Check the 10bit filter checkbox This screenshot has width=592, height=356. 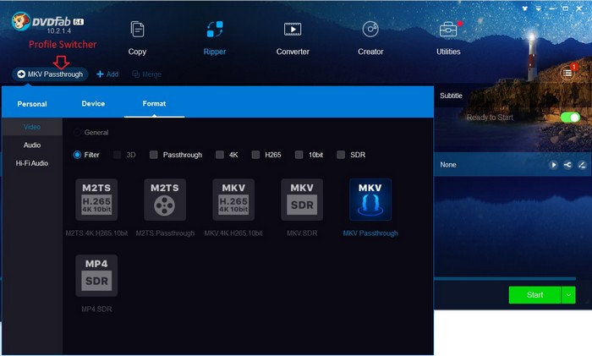pos(299,155)
